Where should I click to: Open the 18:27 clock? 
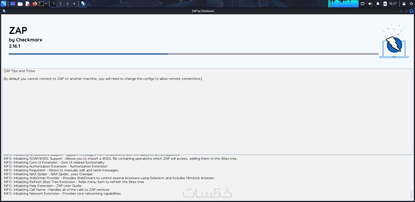point(393,4)
